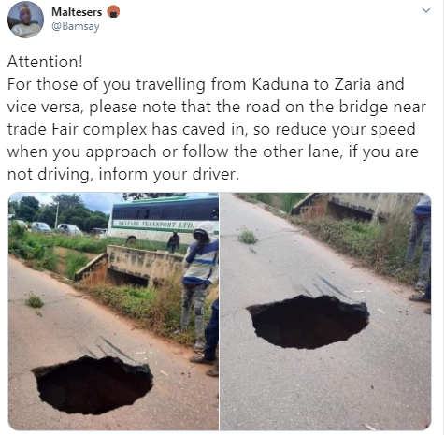Open the @Bamsay handle link
The height and width of the screenshot is (435, 445).
(x=76, y=26)
